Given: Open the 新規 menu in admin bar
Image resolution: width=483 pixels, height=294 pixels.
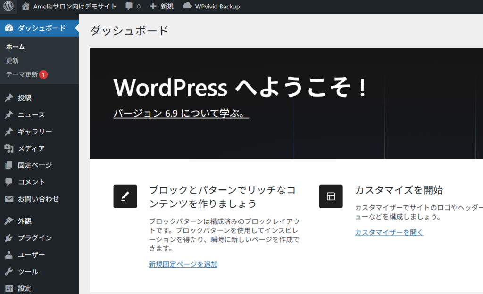Looking at the screenshot, I should (161, 7).
